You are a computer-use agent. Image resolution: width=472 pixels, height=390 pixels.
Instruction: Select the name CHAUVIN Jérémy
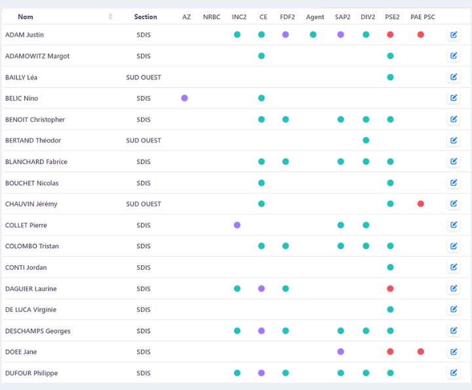(x=31, y=204)
